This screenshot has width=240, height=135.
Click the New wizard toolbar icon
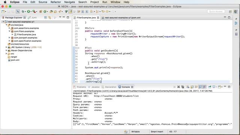point(3,12)
